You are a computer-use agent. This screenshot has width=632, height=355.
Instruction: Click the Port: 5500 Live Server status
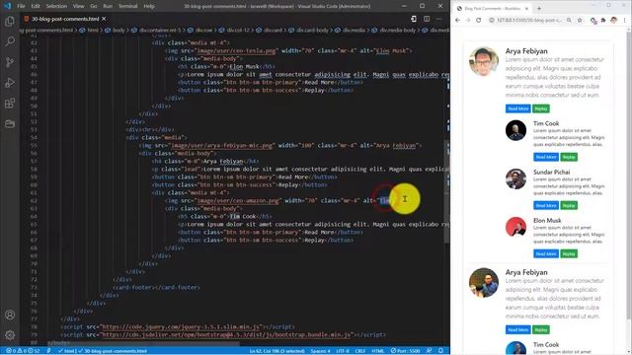[x=405, y=351]
